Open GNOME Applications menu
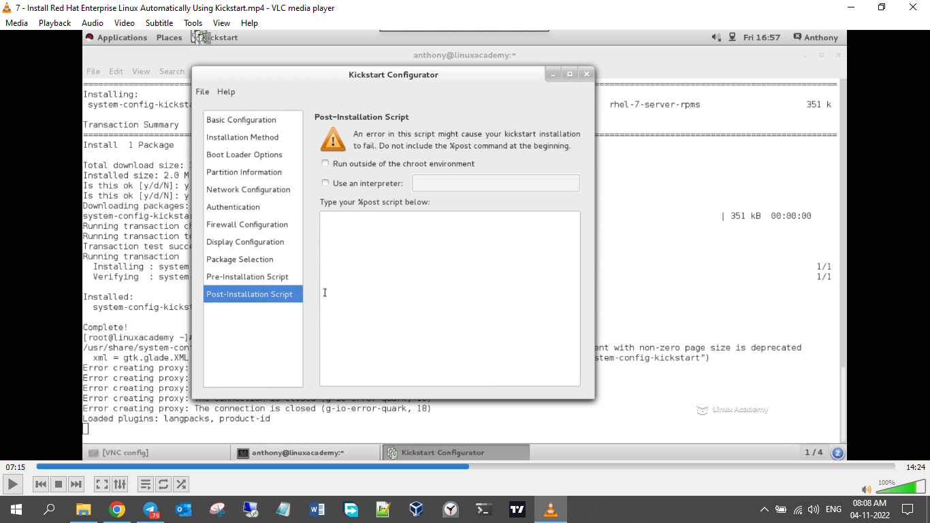The image size is (930, 523). click(x=122, y=37)
